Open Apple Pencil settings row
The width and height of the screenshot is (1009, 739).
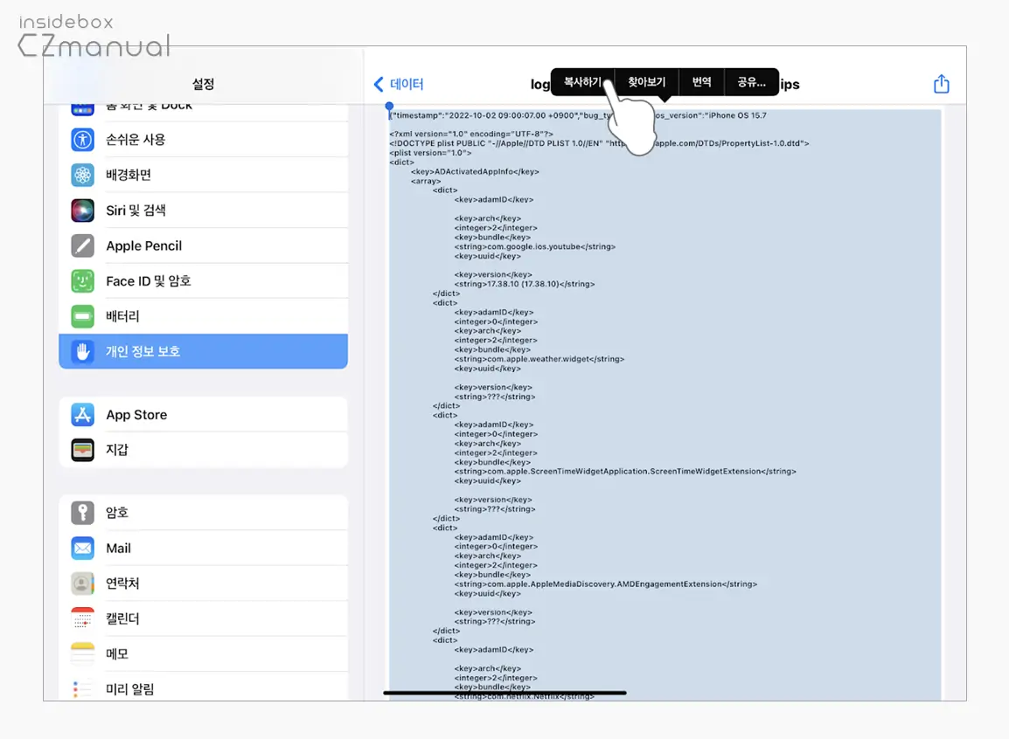pyautogui.click(x=204, y=245)
